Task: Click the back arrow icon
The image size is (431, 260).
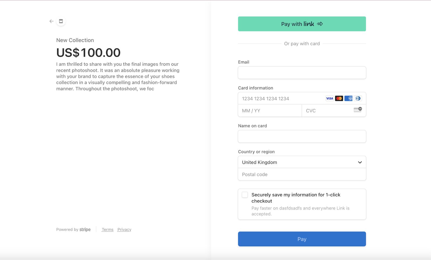Action: pos(51,21)
